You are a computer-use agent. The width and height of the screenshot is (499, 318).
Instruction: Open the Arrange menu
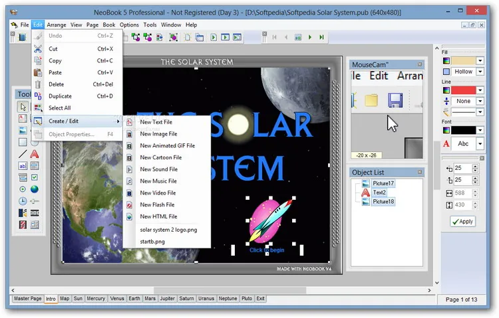57,25
